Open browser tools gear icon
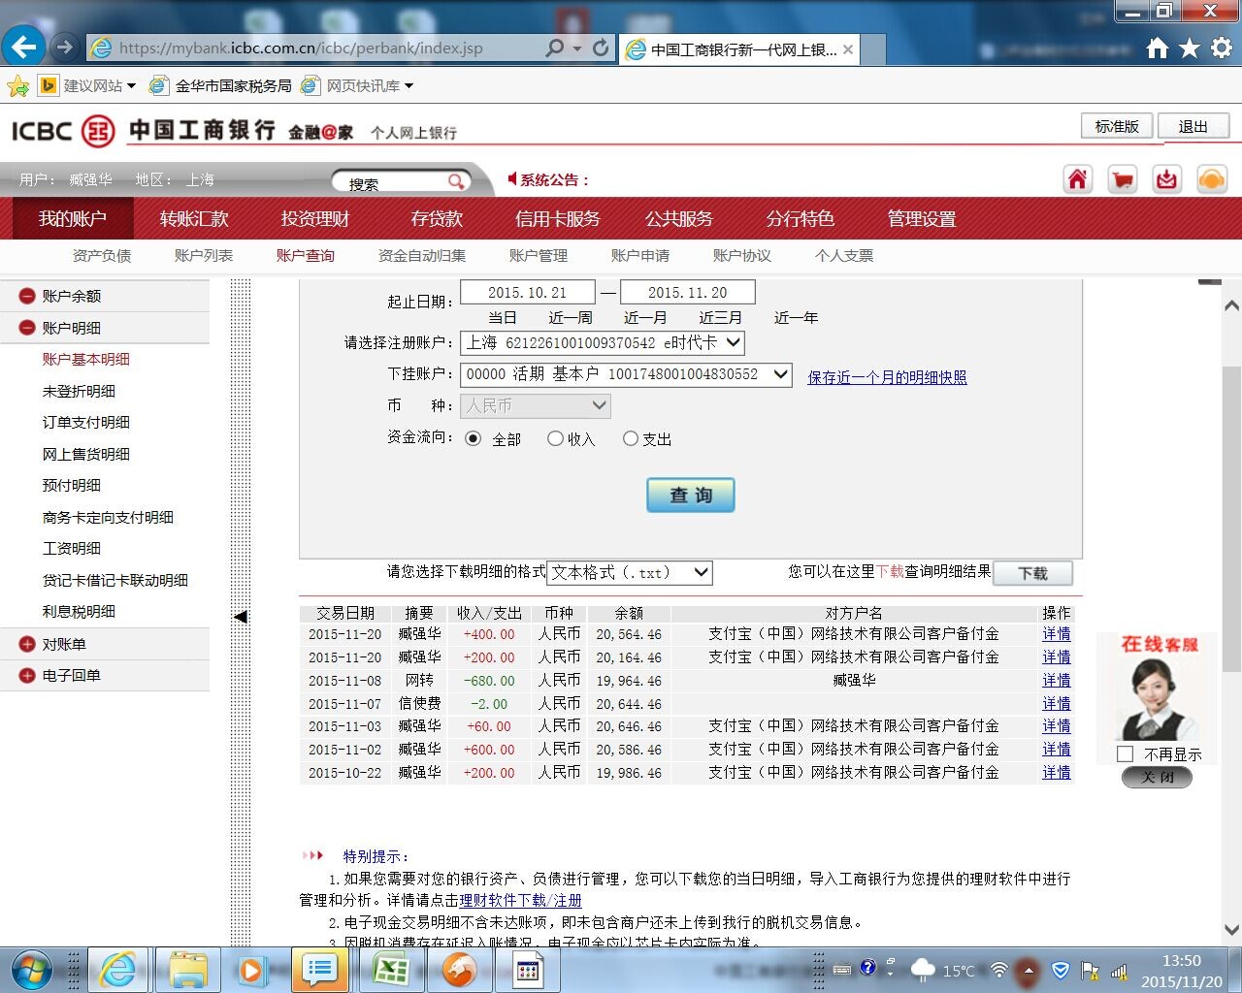Image resolution: width=1242 pixels, height=993 pixels. [x=1222, y=48]
